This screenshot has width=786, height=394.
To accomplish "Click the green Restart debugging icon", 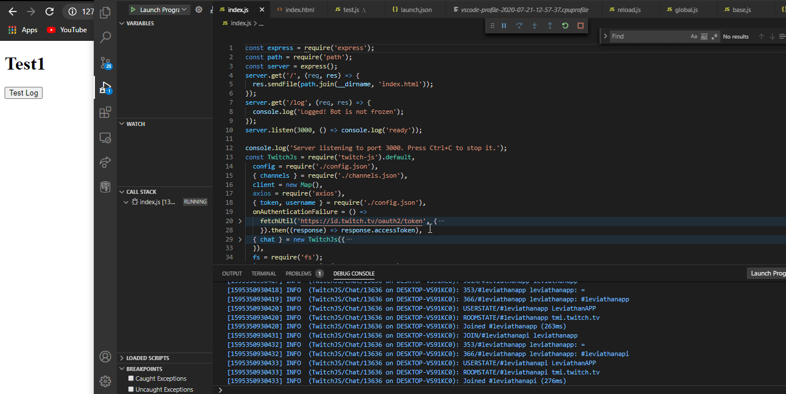I will point(565,26).
